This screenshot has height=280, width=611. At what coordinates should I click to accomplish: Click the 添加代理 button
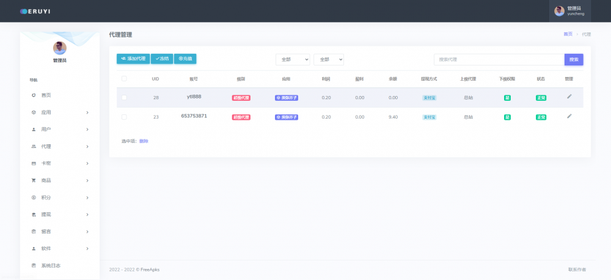[x=133, y=59]
